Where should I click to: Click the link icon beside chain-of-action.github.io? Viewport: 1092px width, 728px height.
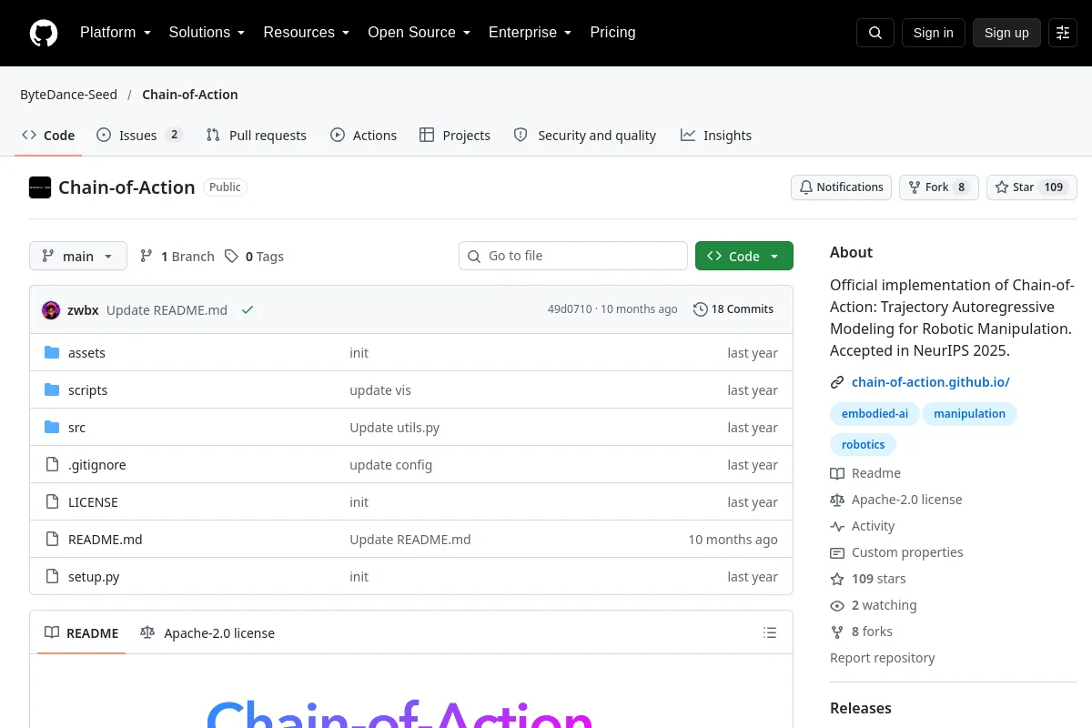point(837,382)
